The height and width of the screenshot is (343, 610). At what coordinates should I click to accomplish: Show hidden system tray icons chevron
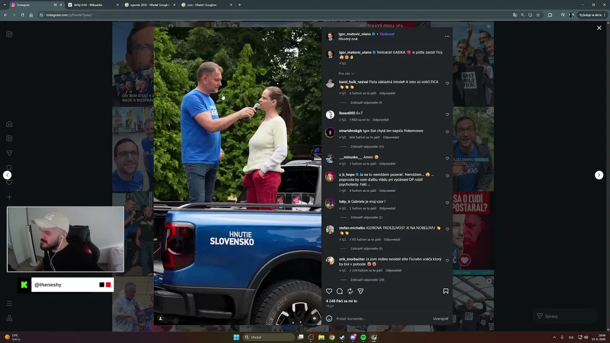pos(554,337)
